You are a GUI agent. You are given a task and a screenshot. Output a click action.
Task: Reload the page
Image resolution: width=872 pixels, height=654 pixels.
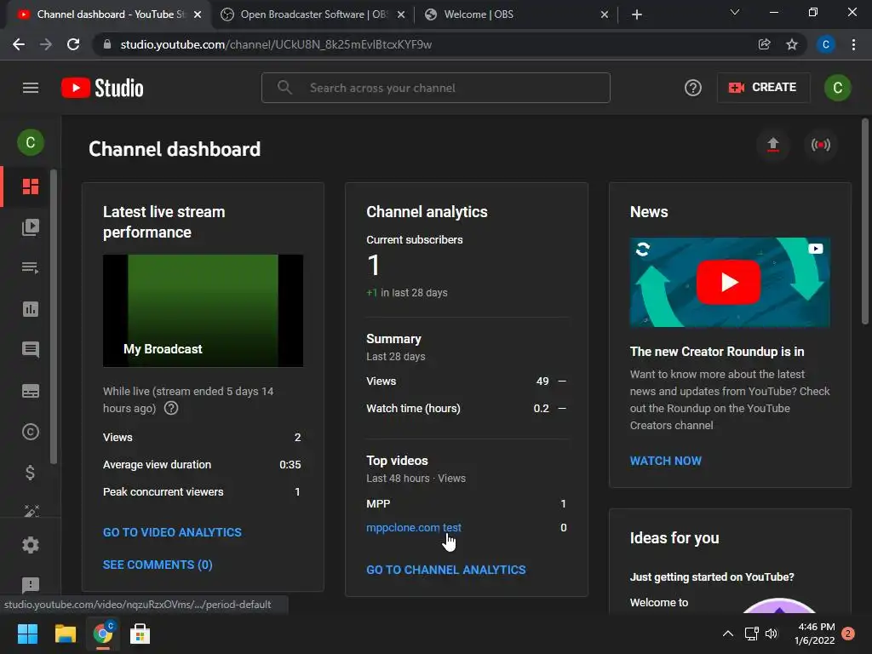tap(73, 44)
